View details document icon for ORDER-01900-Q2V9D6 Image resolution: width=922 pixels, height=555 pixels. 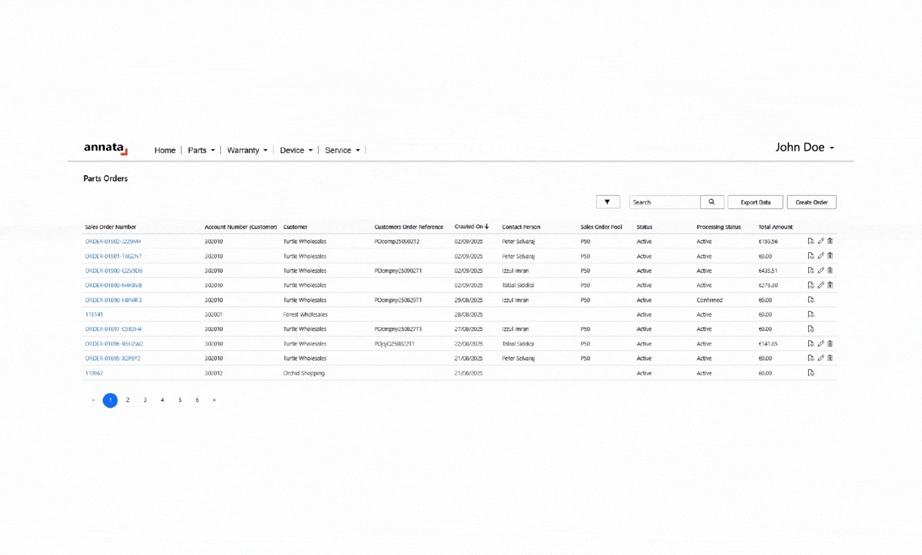[x=811, y=271]
